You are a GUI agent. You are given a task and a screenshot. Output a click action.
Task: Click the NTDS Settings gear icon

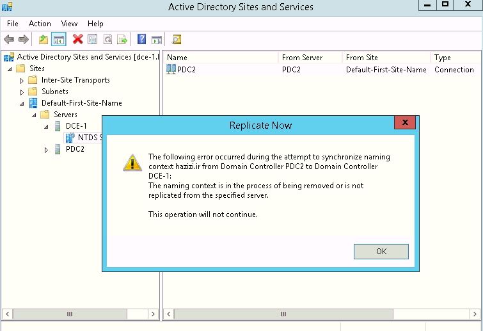(x=70, y=138)
